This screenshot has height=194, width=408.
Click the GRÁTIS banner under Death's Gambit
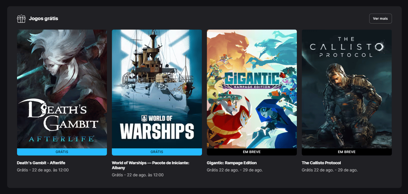(62, 152)
